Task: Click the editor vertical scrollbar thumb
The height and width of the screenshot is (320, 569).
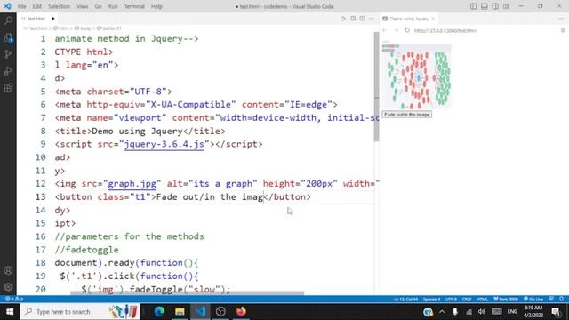Action: pyautogui.click(x=376, y=87)
